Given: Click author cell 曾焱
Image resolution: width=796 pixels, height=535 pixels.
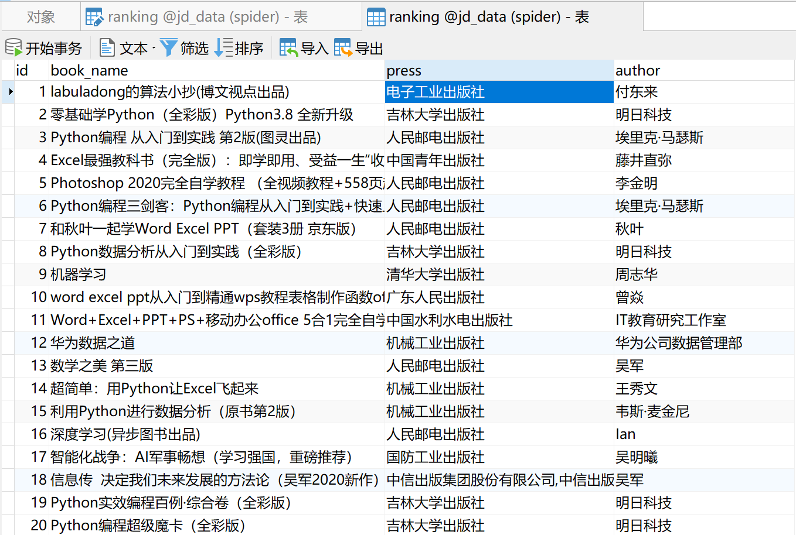Looking at the screenshot, I should point(705,297).
